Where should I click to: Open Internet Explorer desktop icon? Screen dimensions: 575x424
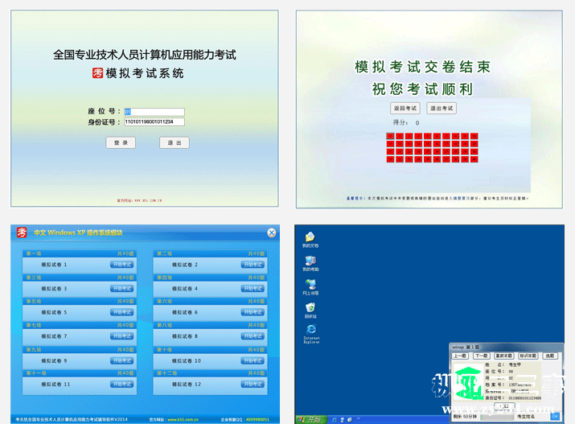point(311,334)
